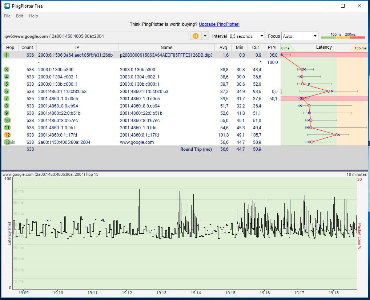Sort by the Count column header
Viewport: 370px width, 300px height.
click(x=27, y=48)
